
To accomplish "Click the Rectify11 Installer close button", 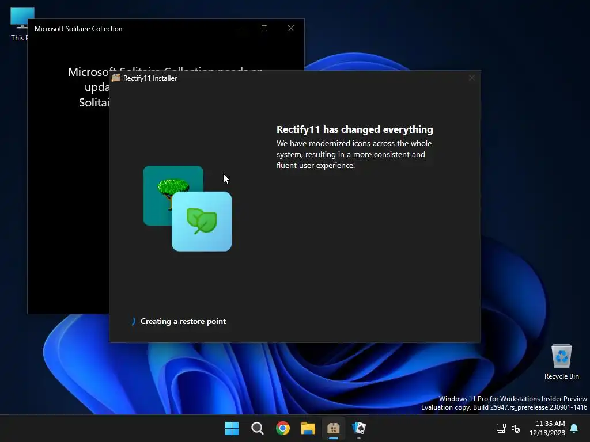I will point(472,78).
